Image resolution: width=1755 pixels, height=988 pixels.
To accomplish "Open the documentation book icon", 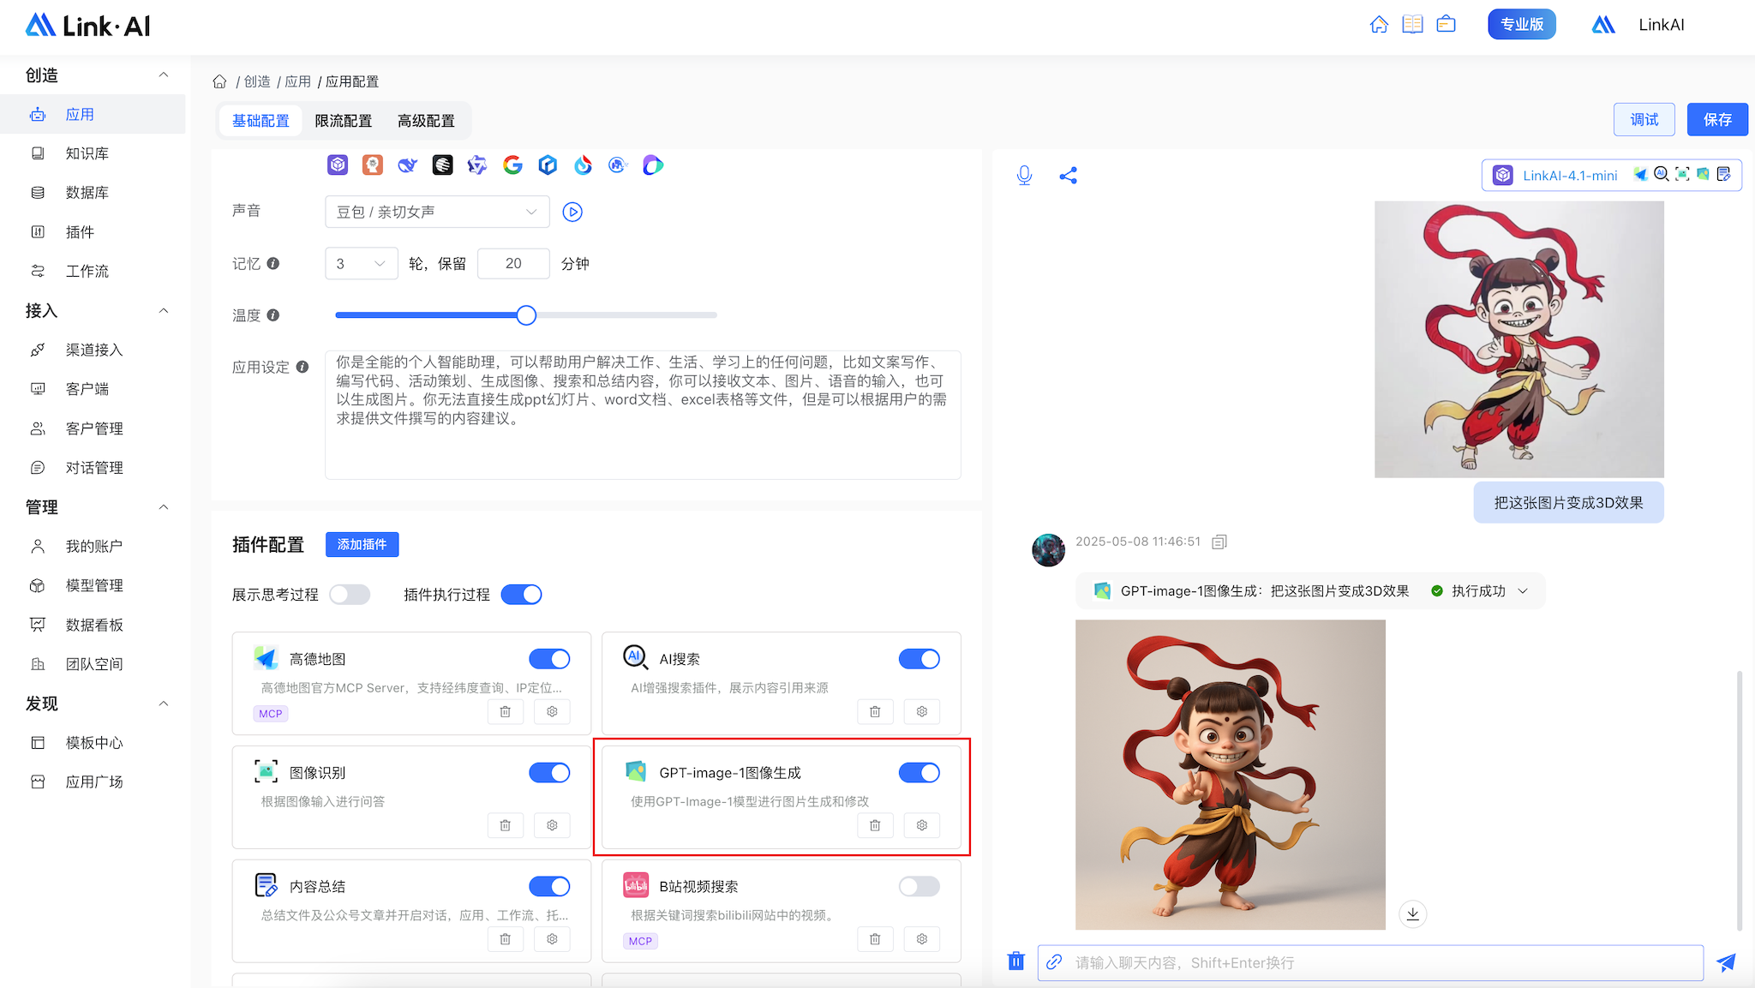I will (1412, 24).
